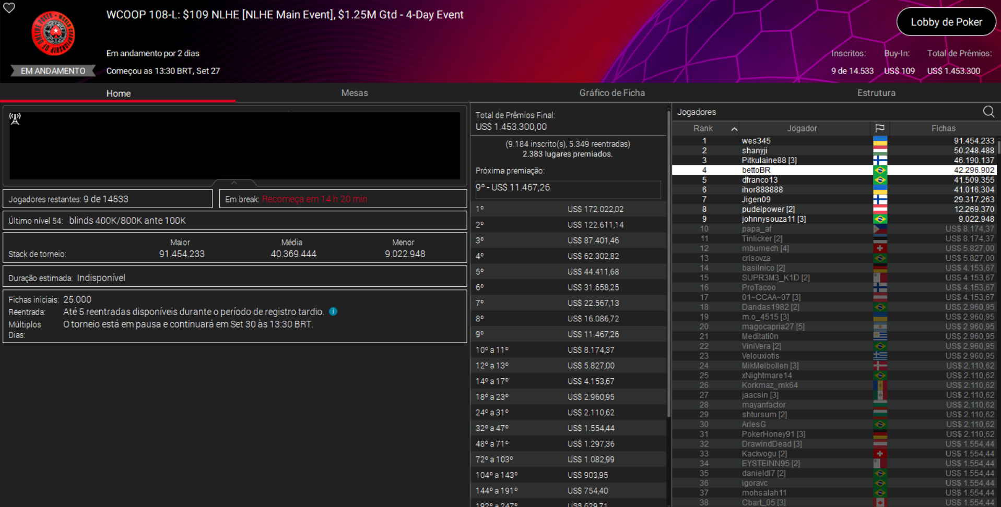Click the Último nível 54 blinds line
The width and height of the screenshot is (1001, 507).
[x=235, y=220]
